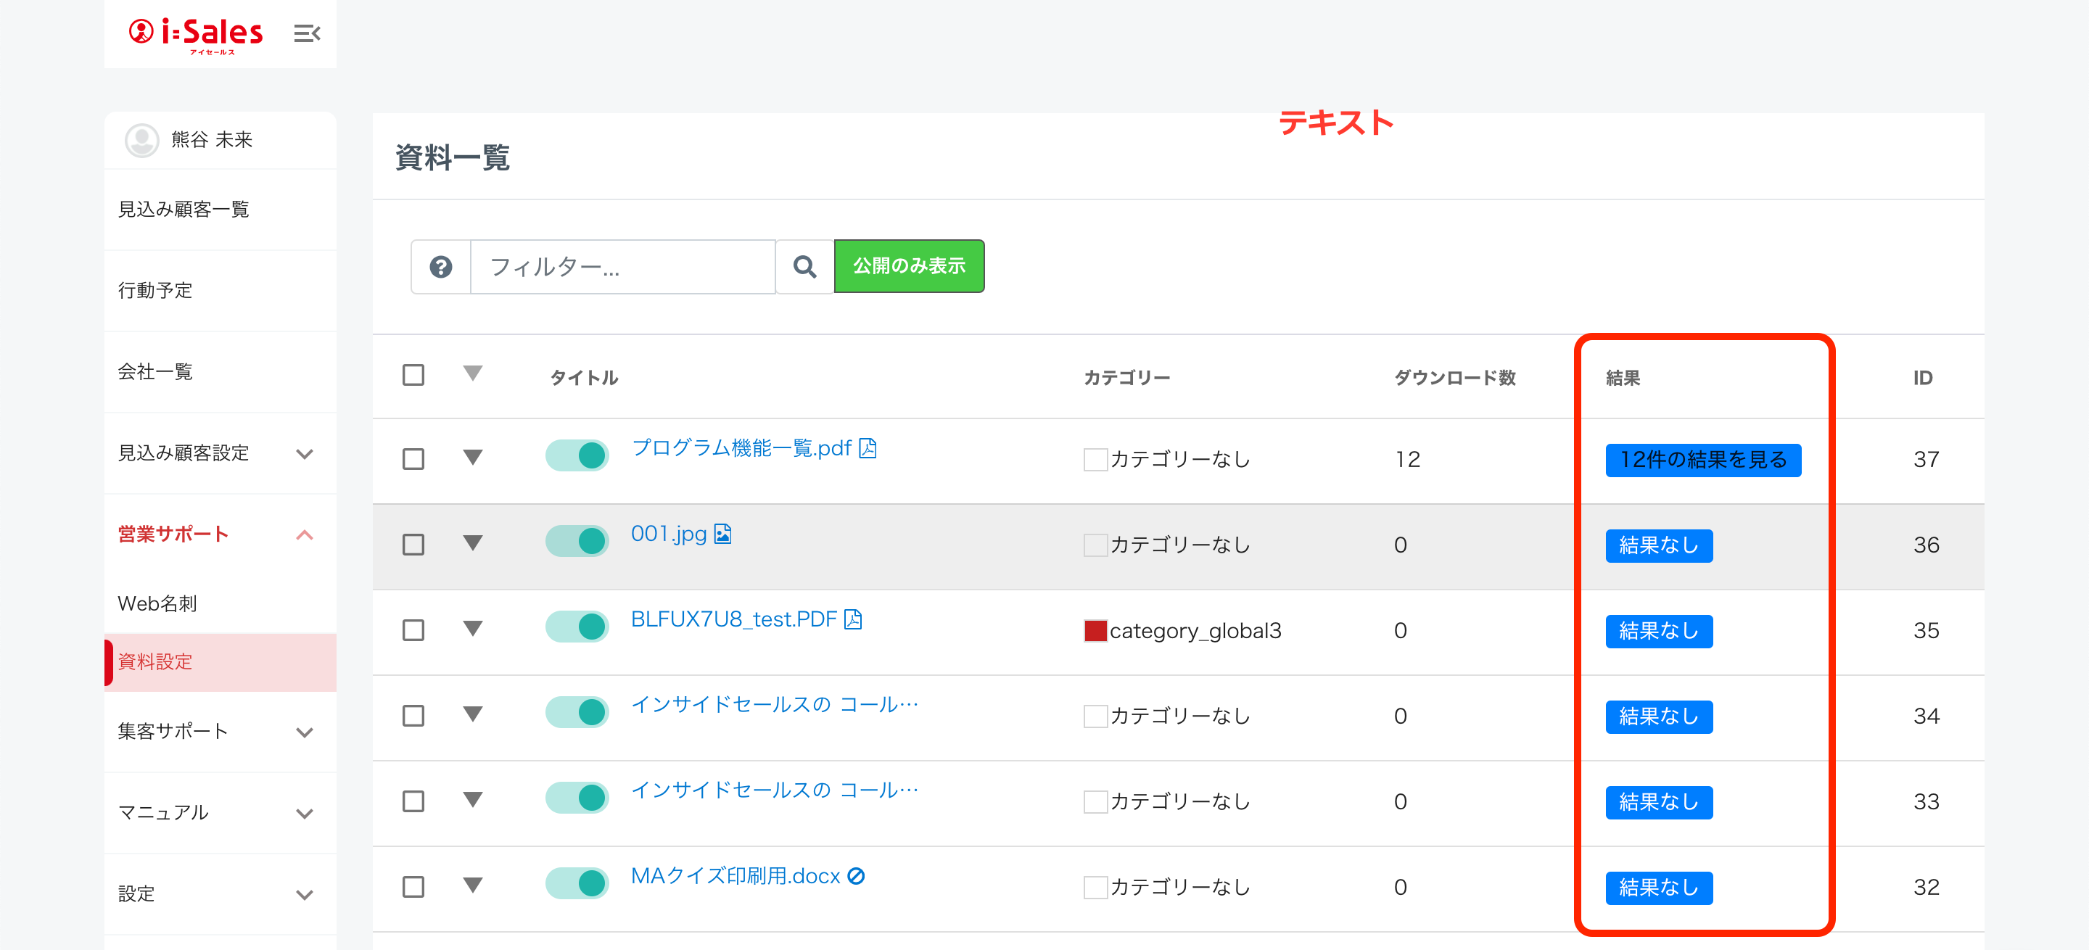Image resolution: width=2089 pixels, height=950 pixels.
Task: Collapse sidebar with hamburger menu icon
Action: pyautogui.click(x=307, y=34)
